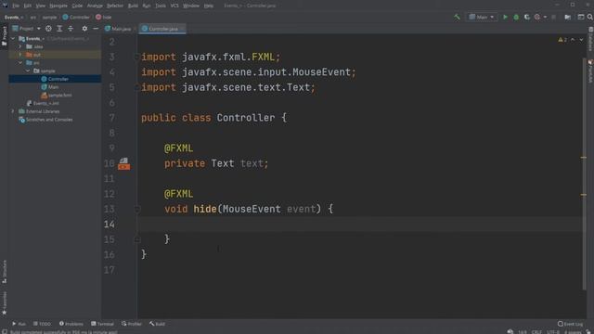Click the editor vertical scrollbar
Viewport: 594px width, 334px height.
[x=584, y=174]
